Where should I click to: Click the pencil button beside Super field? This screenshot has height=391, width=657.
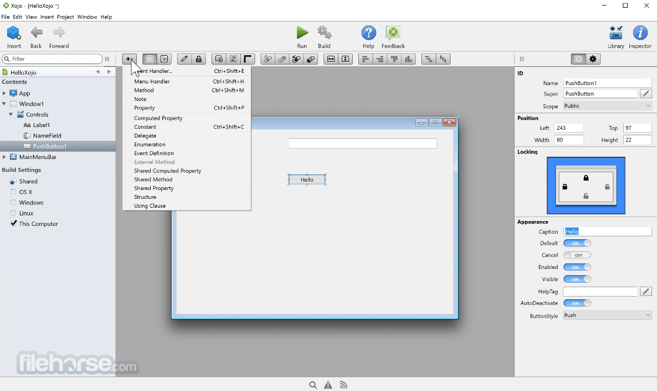coord(646,93)
